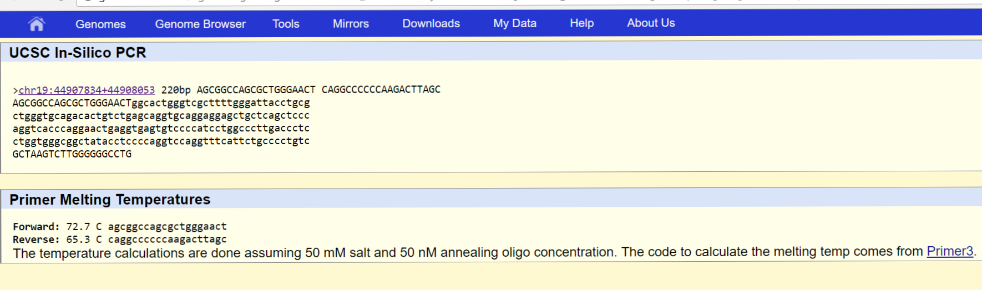
Task: Click the 220bp product size text
Action: tap(176, 90)
